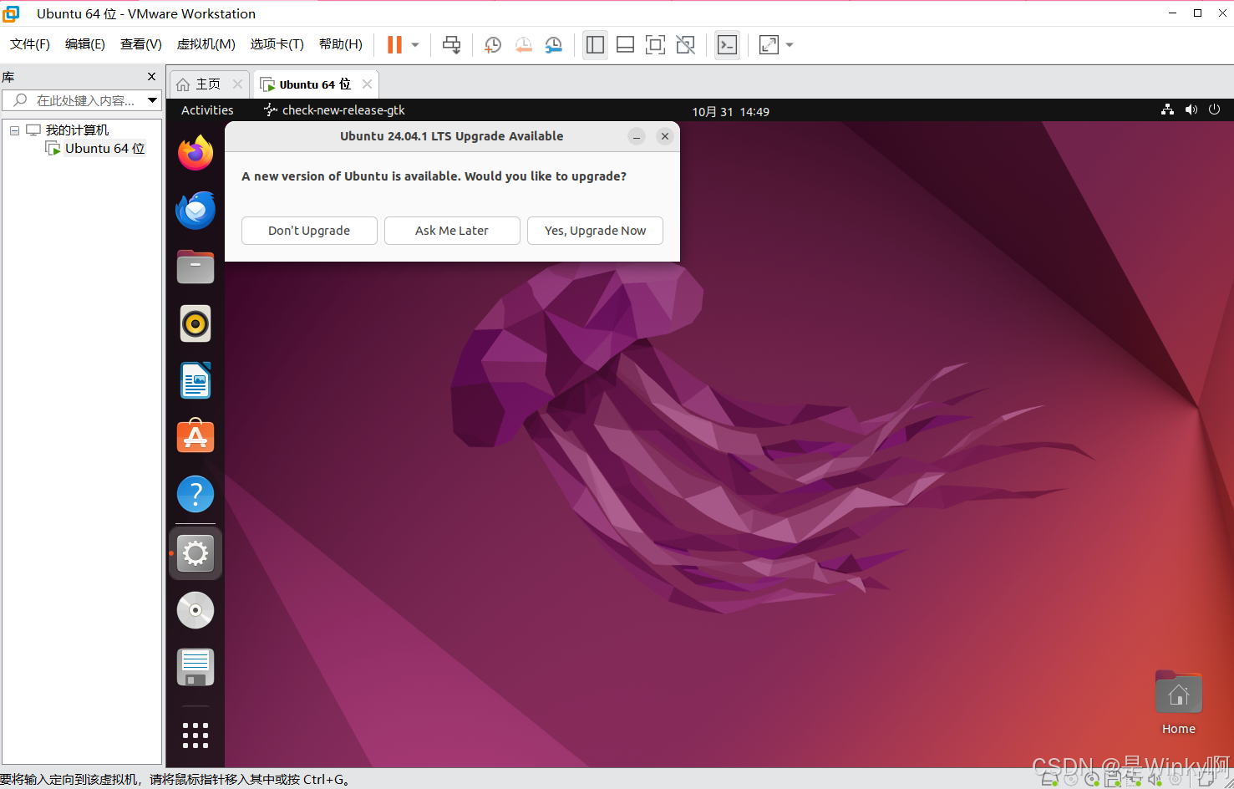
Task: Click the power icon in Ubuntu top bar
Action: 1215,109
